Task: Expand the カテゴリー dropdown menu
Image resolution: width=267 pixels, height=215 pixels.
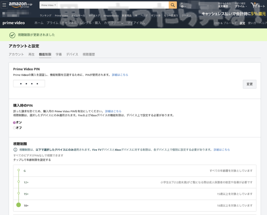Action: click(113, 23)
